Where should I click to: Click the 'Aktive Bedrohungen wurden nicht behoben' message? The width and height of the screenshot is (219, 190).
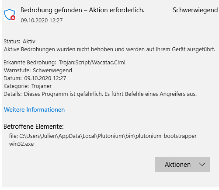click(x=109, y=49)
